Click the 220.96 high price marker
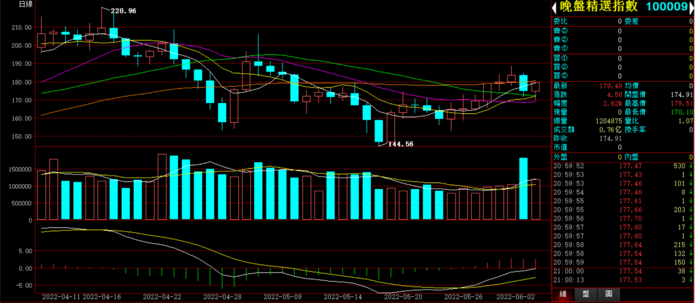Image resolution: width=695 pixels, height=303 pixels. (123, 11)
